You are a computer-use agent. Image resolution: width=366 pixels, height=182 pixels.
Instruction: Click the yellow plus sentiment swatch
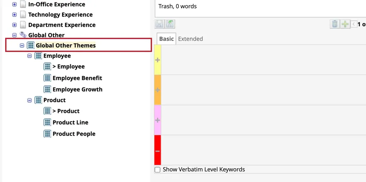tap(158, 60)
